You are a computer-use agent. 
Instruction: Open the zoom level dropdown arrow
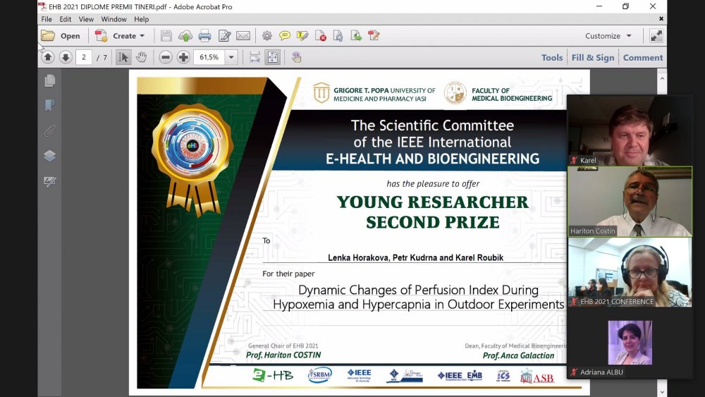click(231, 57)
